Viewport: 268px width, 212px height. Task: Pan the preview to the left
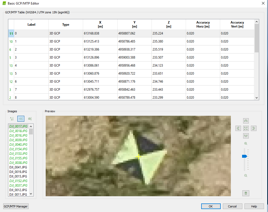pos(238,128)
